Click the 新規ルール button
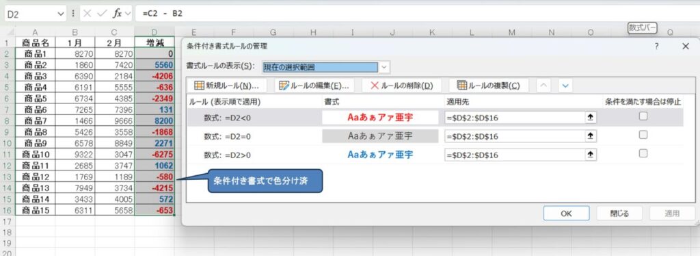700x256 pixels. (x=227, y=86)
